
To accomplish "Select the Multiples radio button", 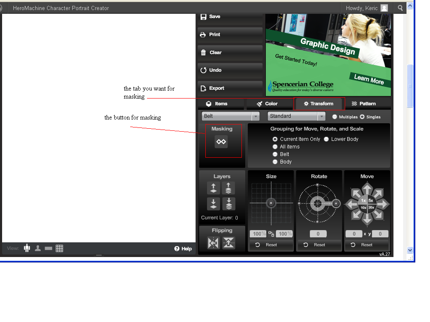I will [x=335, y=117].
